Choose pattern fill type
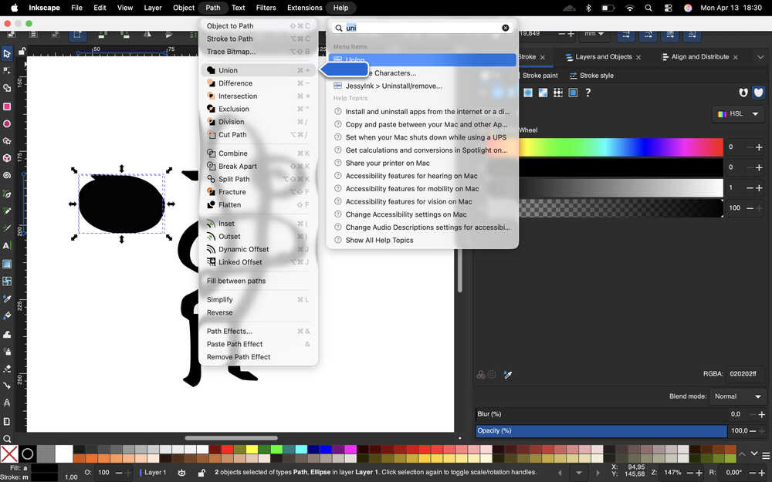 (558, 93)
